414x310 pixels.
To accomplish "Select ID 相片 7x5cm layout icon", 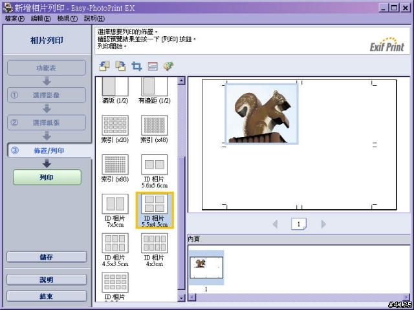I will click(x=115, y=204).
